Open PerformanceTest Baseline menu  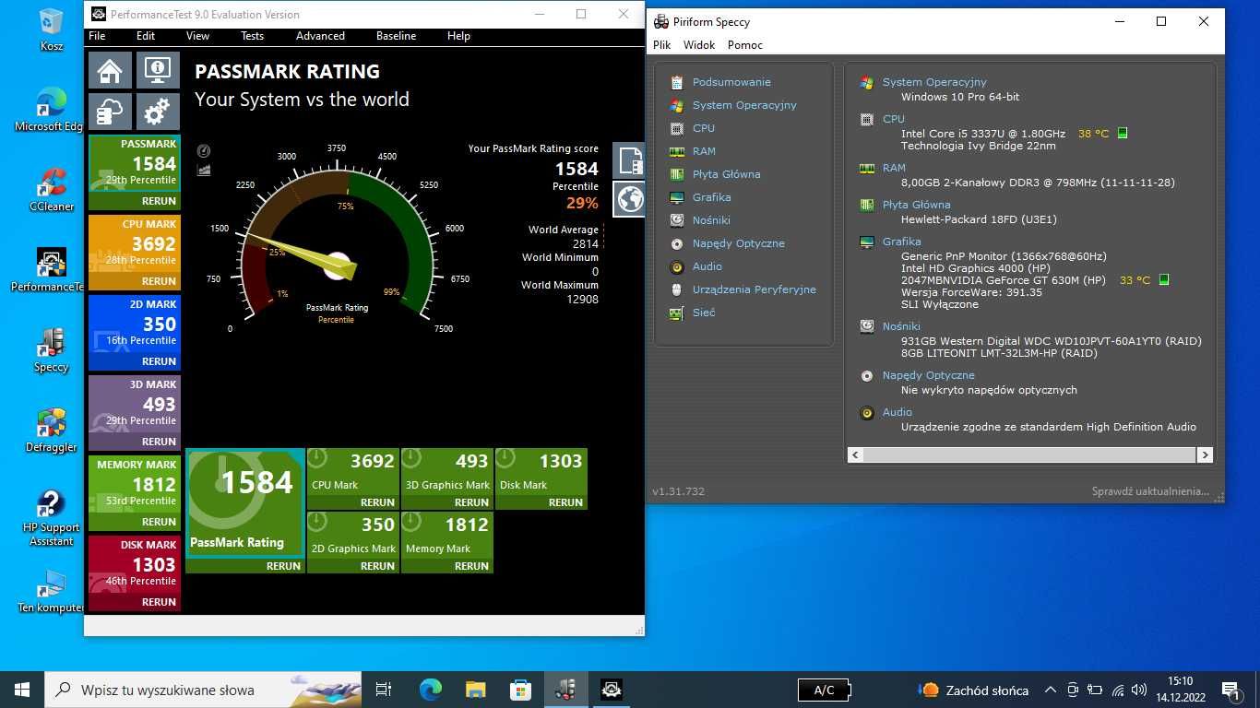click(x=397, y=36)
